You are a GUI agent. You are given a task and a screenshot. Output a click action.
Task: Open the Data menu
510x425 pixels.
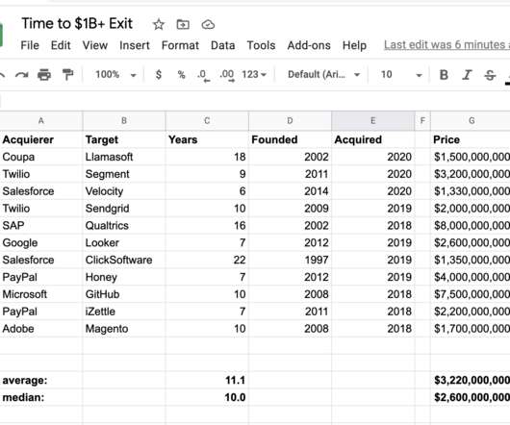[222, 45]
